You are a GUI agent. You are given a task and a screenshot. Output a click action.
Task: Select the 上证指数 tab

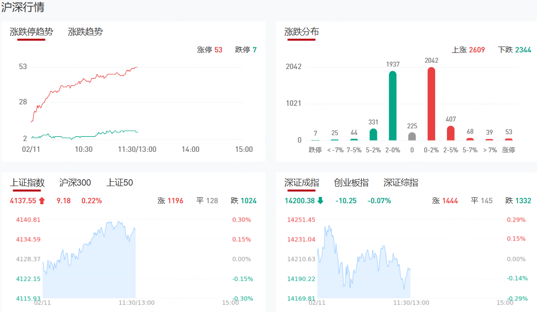point(27,183)
